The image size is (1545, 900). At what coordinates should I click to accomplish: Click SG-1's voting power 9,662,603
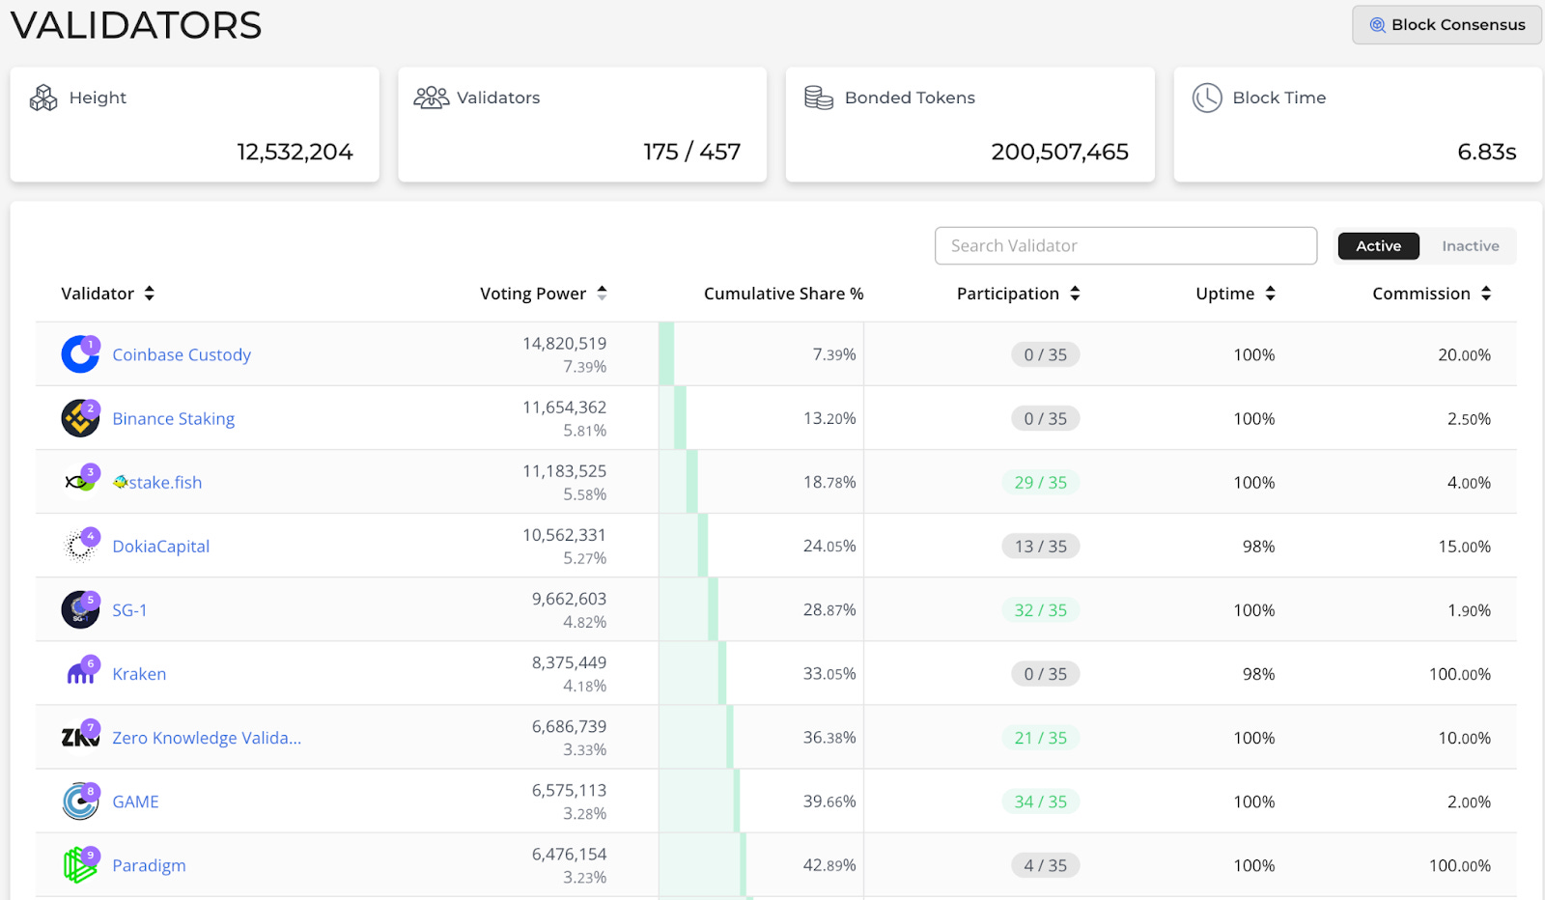[570, 598]
